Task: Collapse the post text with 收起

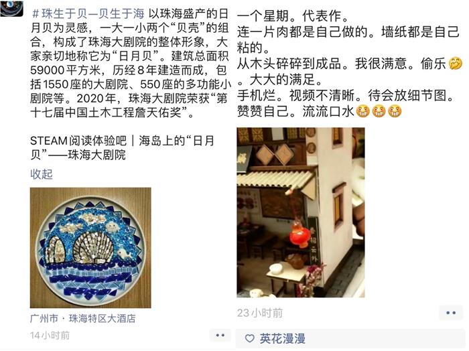Action: pos(42,174)
